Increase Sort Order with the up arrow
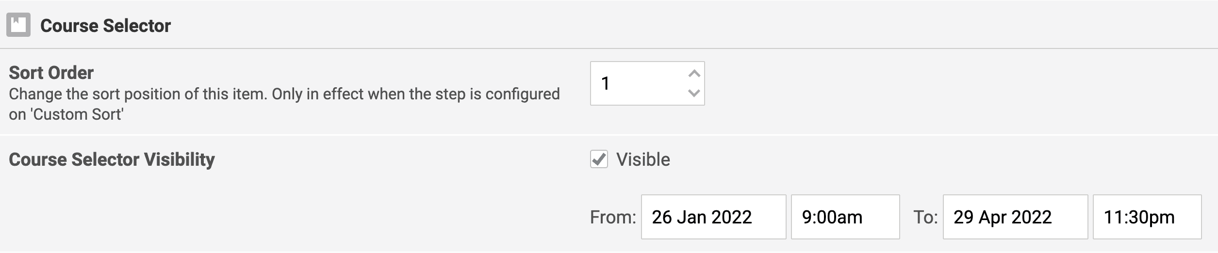 [694, 74]
